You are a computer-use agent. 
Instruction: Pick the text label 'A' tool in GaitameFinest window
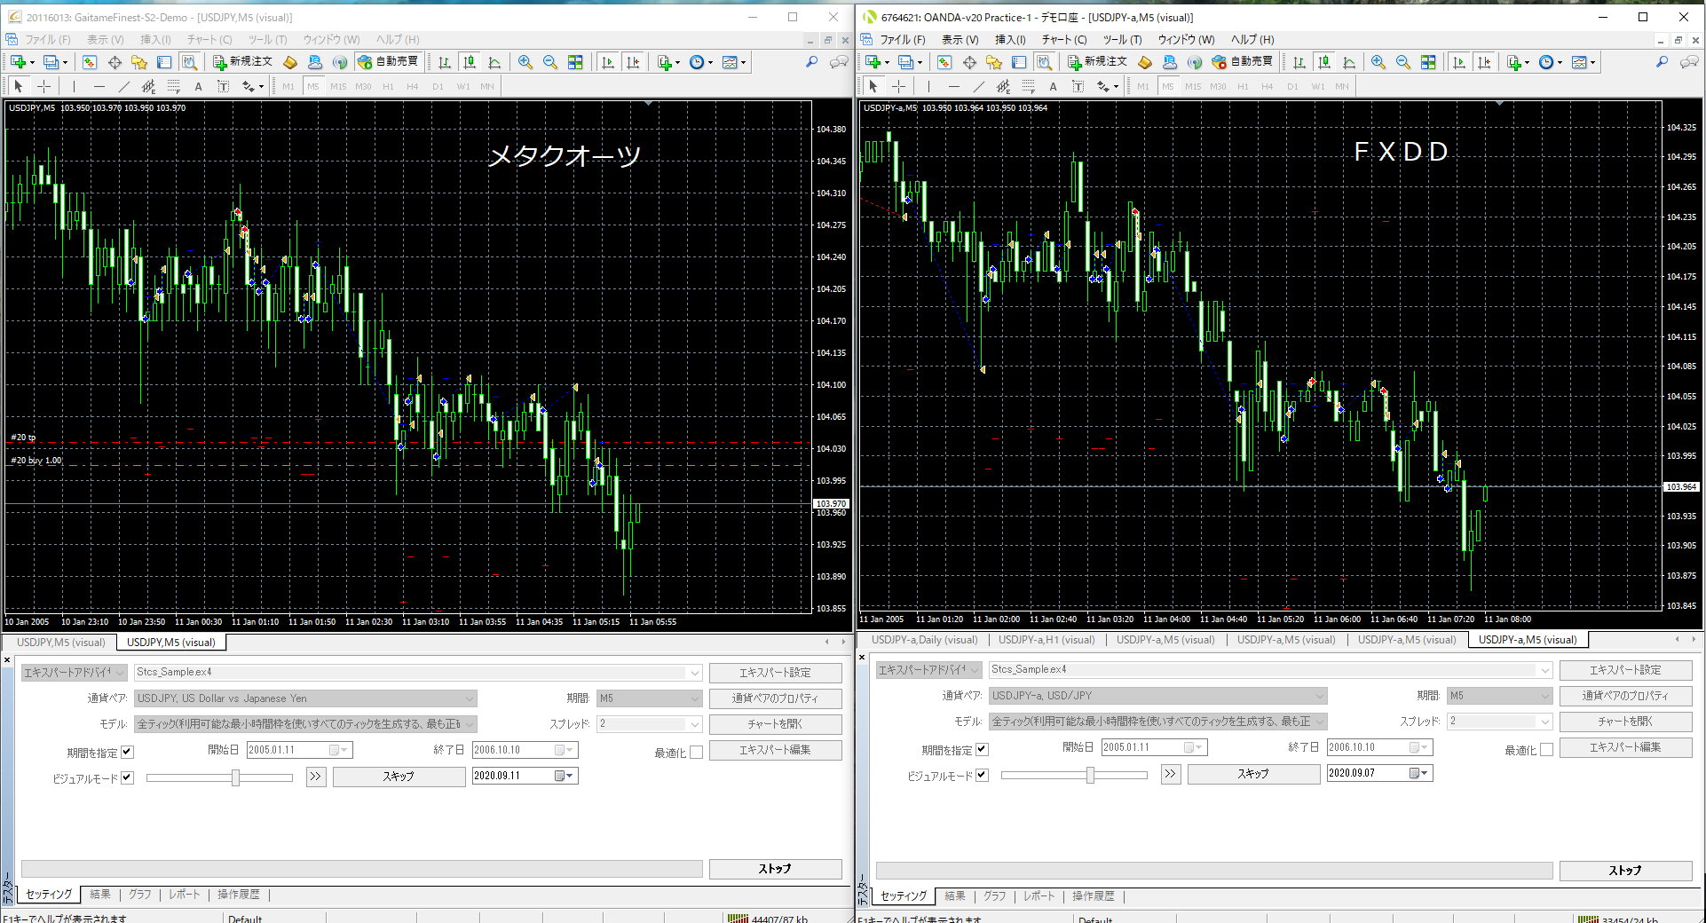[198, 86]
